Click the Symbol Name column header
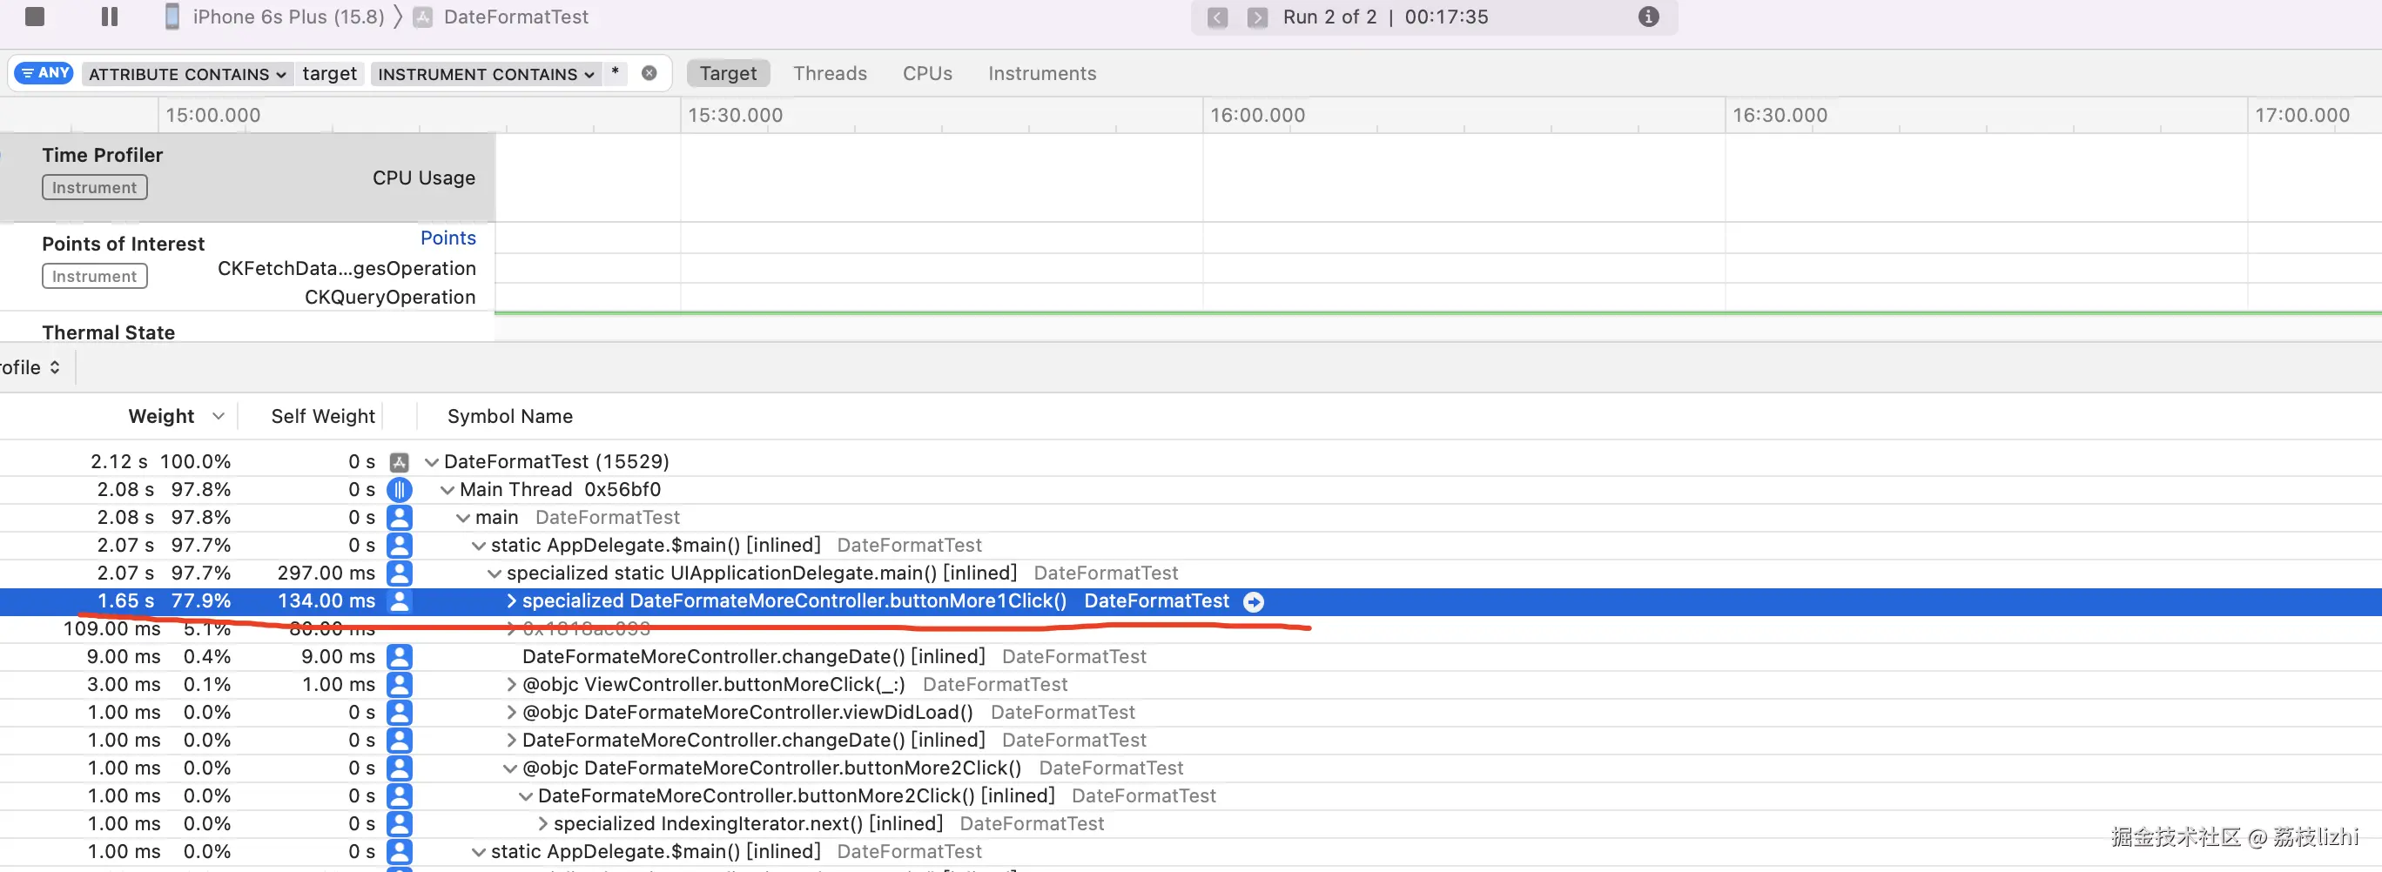This screenshot has width=2382, height=872. pyautogui.click(x=509, y=416)
